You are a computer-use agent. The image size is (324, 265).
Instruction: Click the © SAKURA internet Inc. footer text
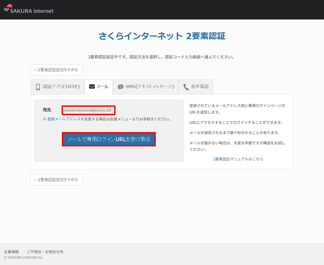point(24,257)
